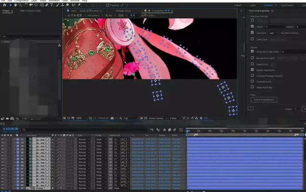Expand layer 27 properties triangle
Screen dimensions: 306x192
pyautogui.click(x=15, y=188)
